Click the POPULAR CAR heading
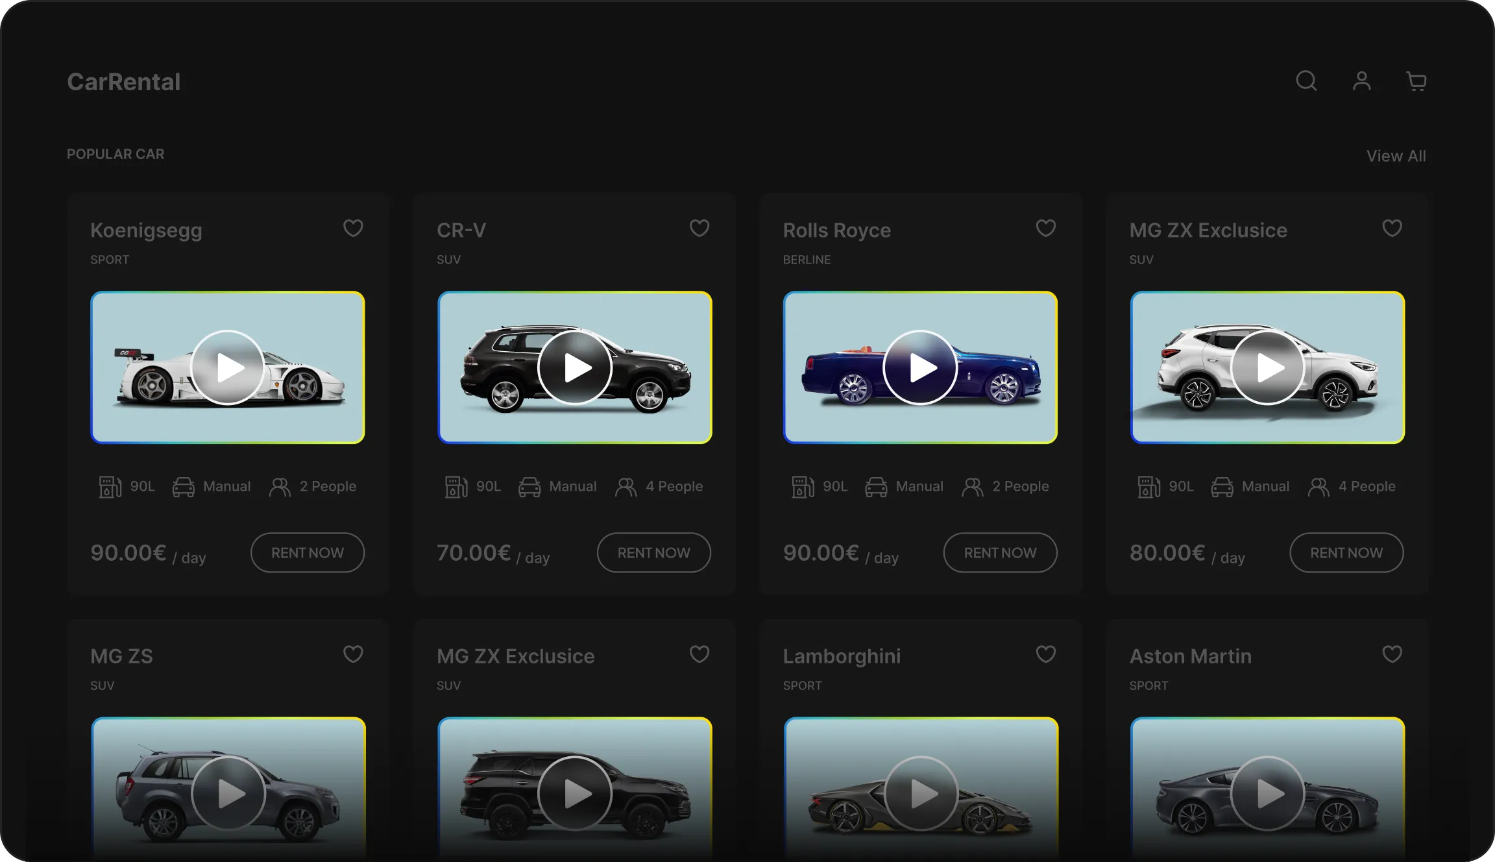 pyautogui.click(x=115, y=154)
